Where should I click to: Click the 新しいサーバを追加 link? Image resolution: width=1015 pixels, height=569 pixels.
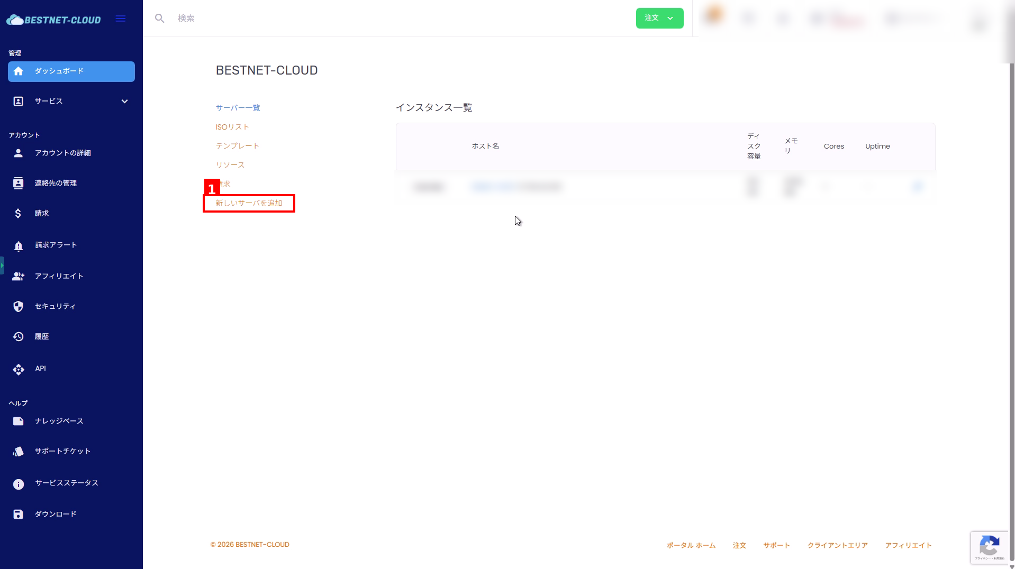(249, 203)
